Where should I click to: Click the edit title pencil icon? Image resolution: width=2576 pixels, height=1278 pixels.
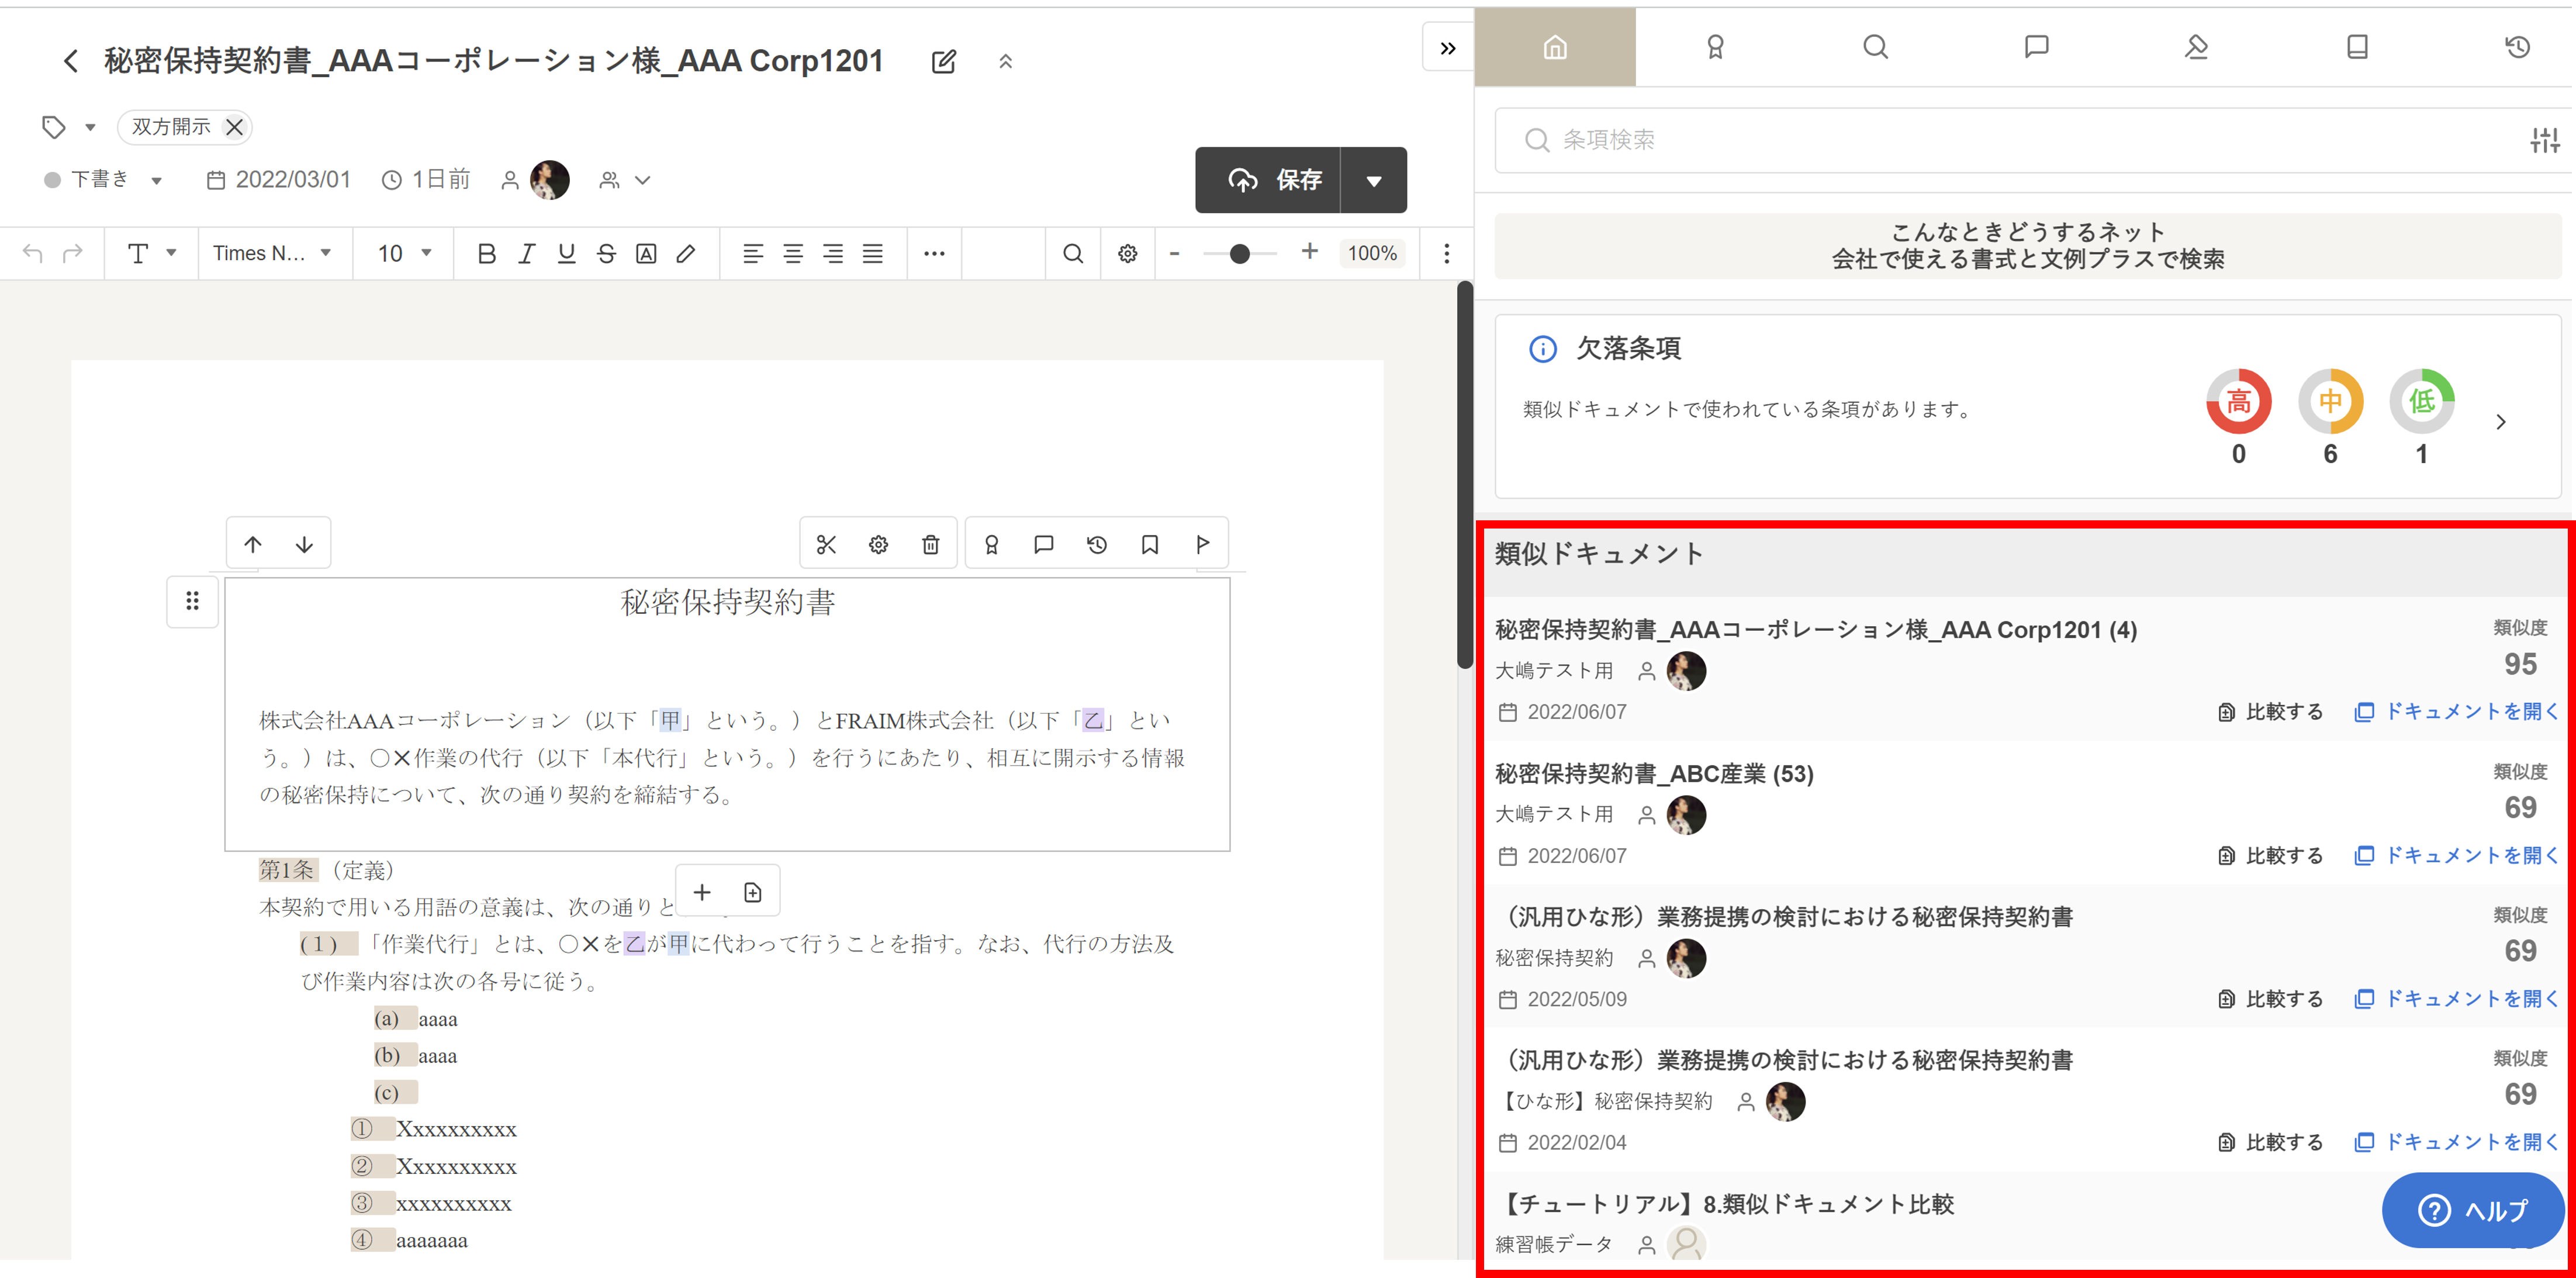click(x=943, y=62)
